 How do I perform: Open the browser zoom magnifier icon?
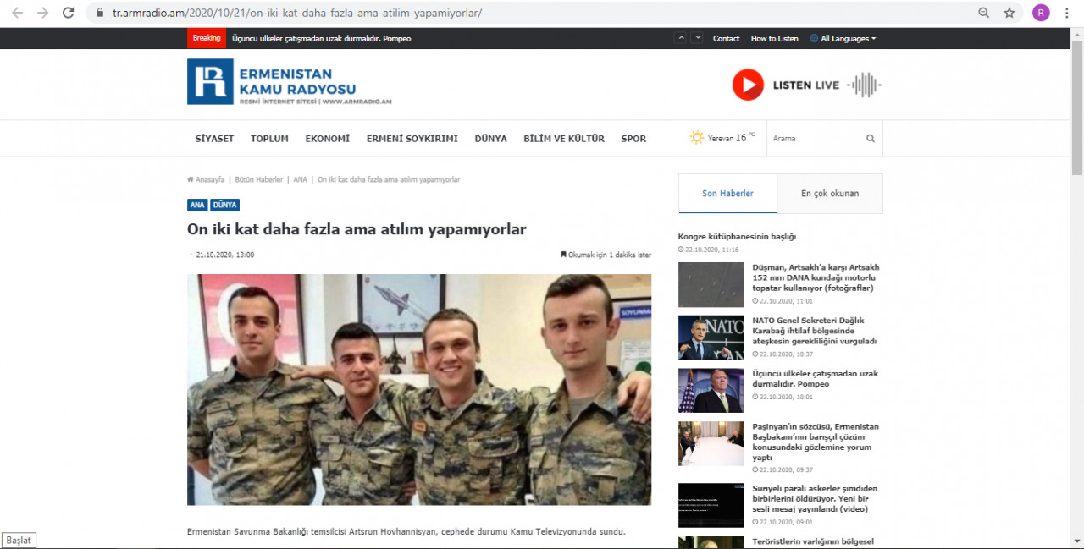[x=983, y=13]
